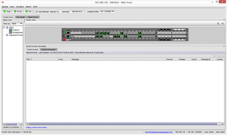Click left splitter arrow hiding Fabric Tree

click(x=25, y=20)
